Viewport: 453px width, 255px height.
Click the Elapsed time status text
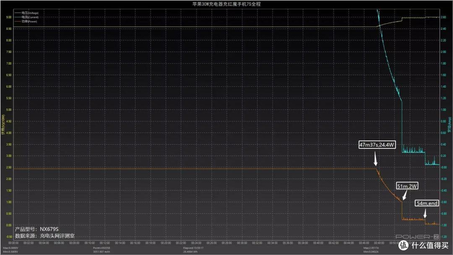(193, 248)
